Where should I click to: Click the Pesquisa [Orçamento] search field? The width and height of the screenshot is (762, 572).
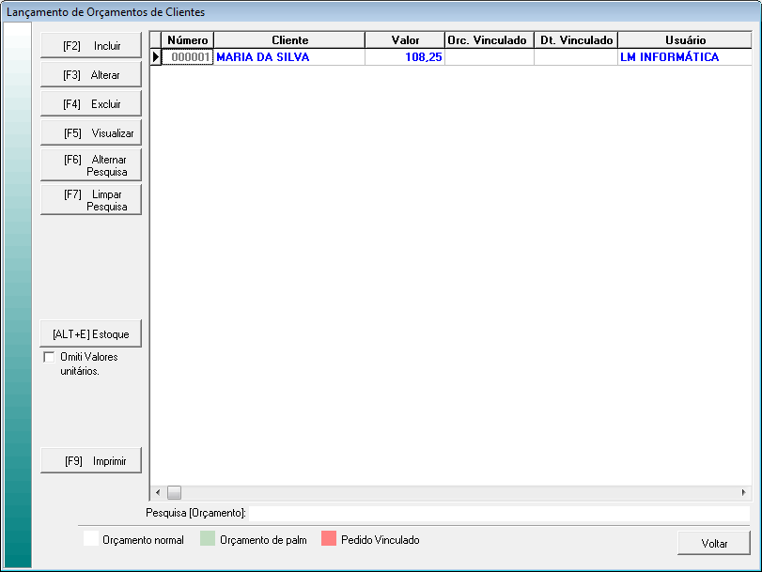point(498,513)
